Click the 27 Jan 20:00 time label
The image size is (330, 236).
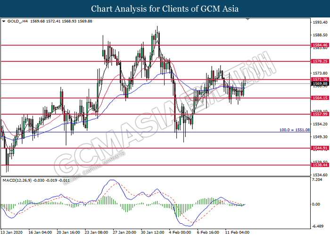[124, 232]
